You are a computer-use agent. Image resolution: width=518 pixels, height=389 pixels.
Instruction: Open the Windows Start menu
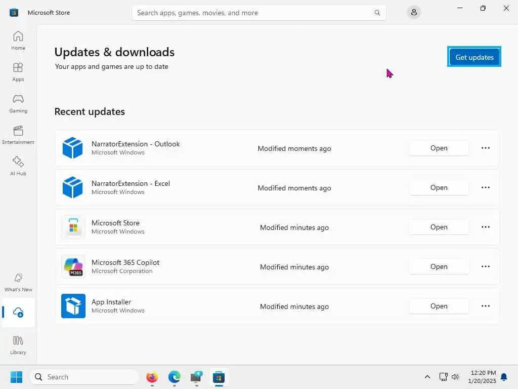[16, 377]
